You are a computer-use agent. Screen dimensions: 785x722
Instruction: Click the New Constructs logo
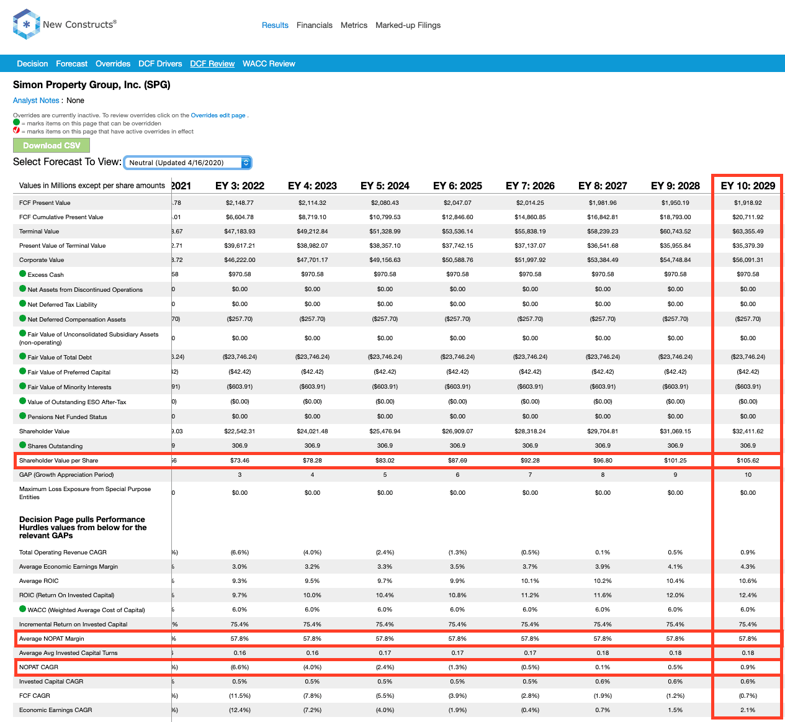point(65,24)
